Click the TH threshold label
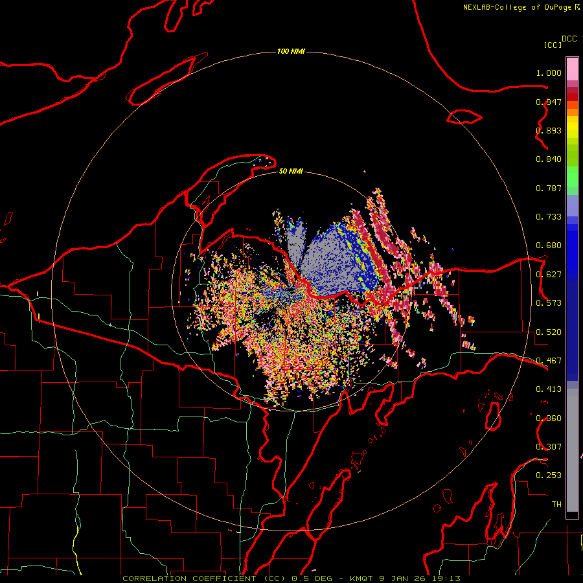This screenshot has width=583, height=583. [556, 505]
